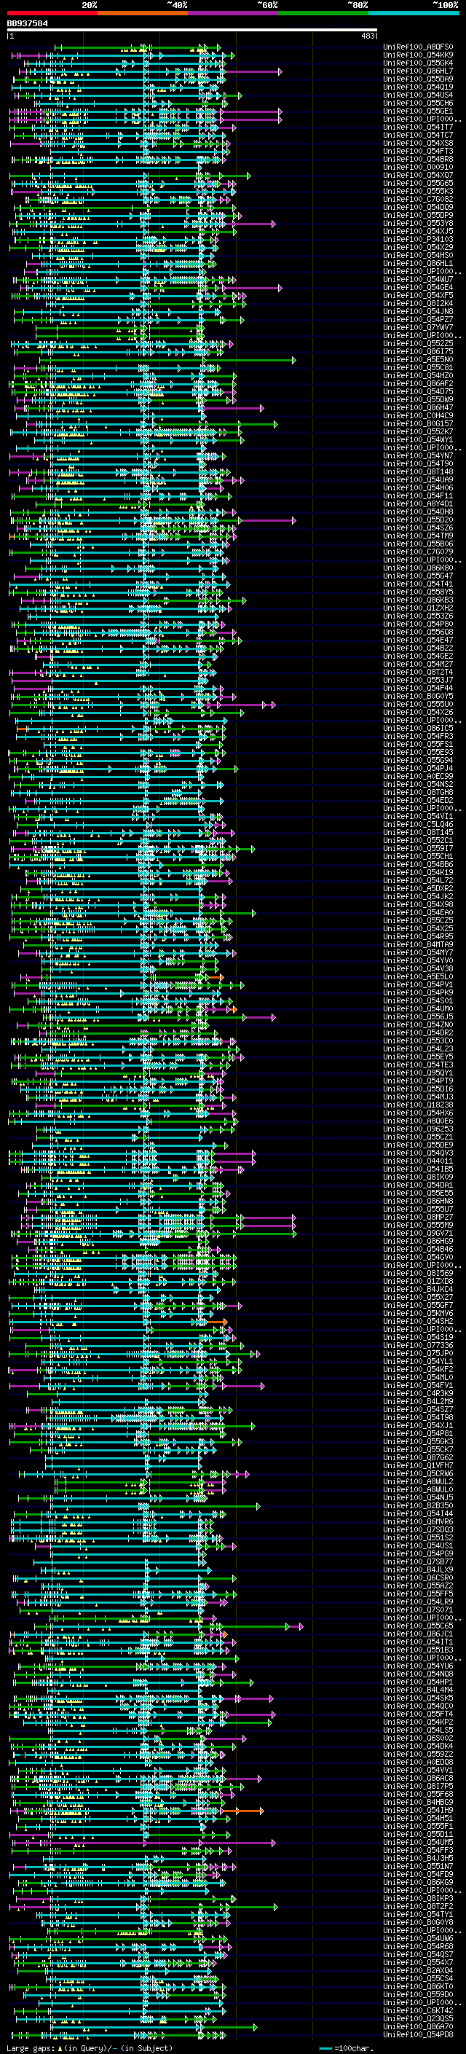Viewport: 466px width, 2054px height.
Task: Click the cyan ~100% identity color segment
Action: coord(414,13)
